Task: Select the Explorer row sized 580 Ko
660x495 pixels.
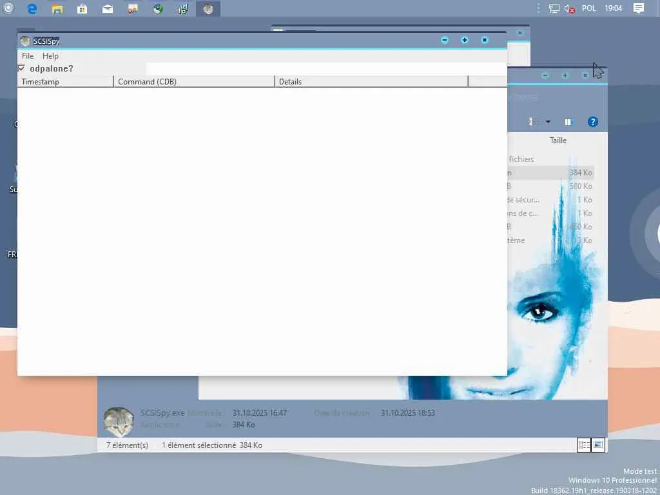Action: click(550, 186)
